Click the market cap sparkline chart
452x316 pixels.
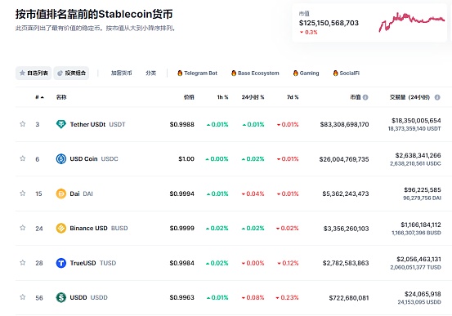[x=412, y=22]
